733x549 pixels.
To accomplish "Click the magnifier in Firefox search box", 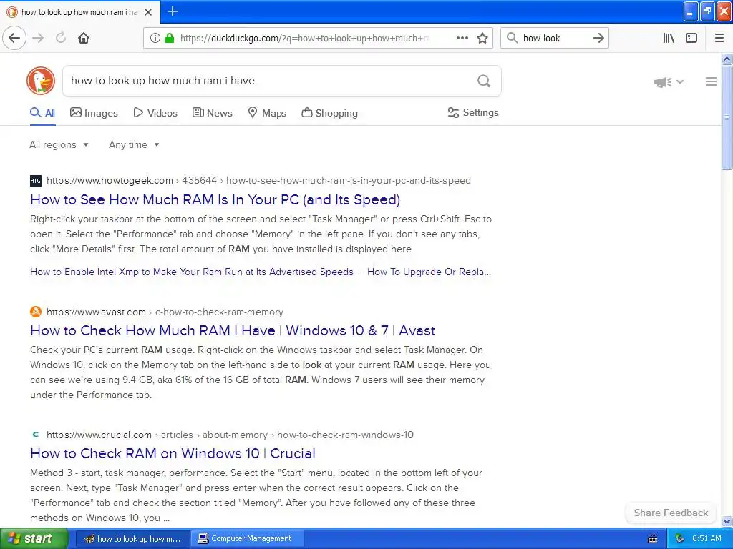I will [x=513, y=38].
